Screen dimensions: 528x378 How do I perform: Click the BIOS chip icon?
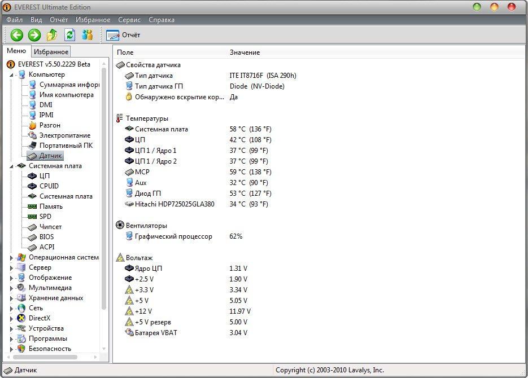pyautogui.click(x=32, y=238)
